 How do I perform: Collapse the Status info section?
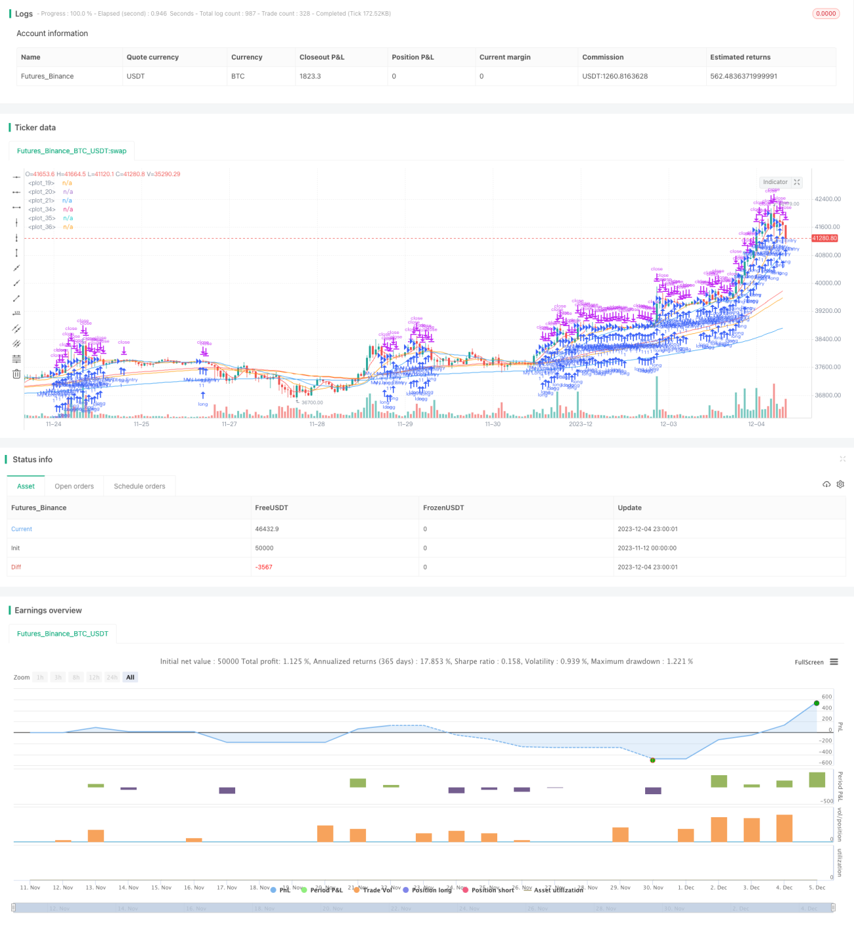point(842,459)
